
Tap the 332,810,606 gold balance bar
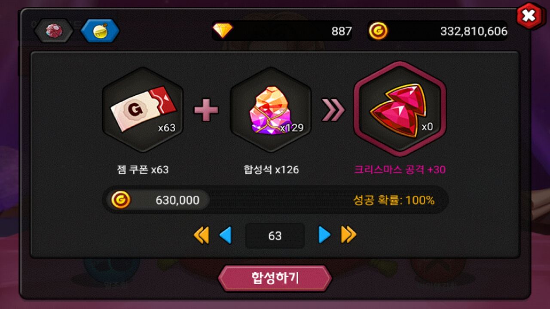click(437, 31)
